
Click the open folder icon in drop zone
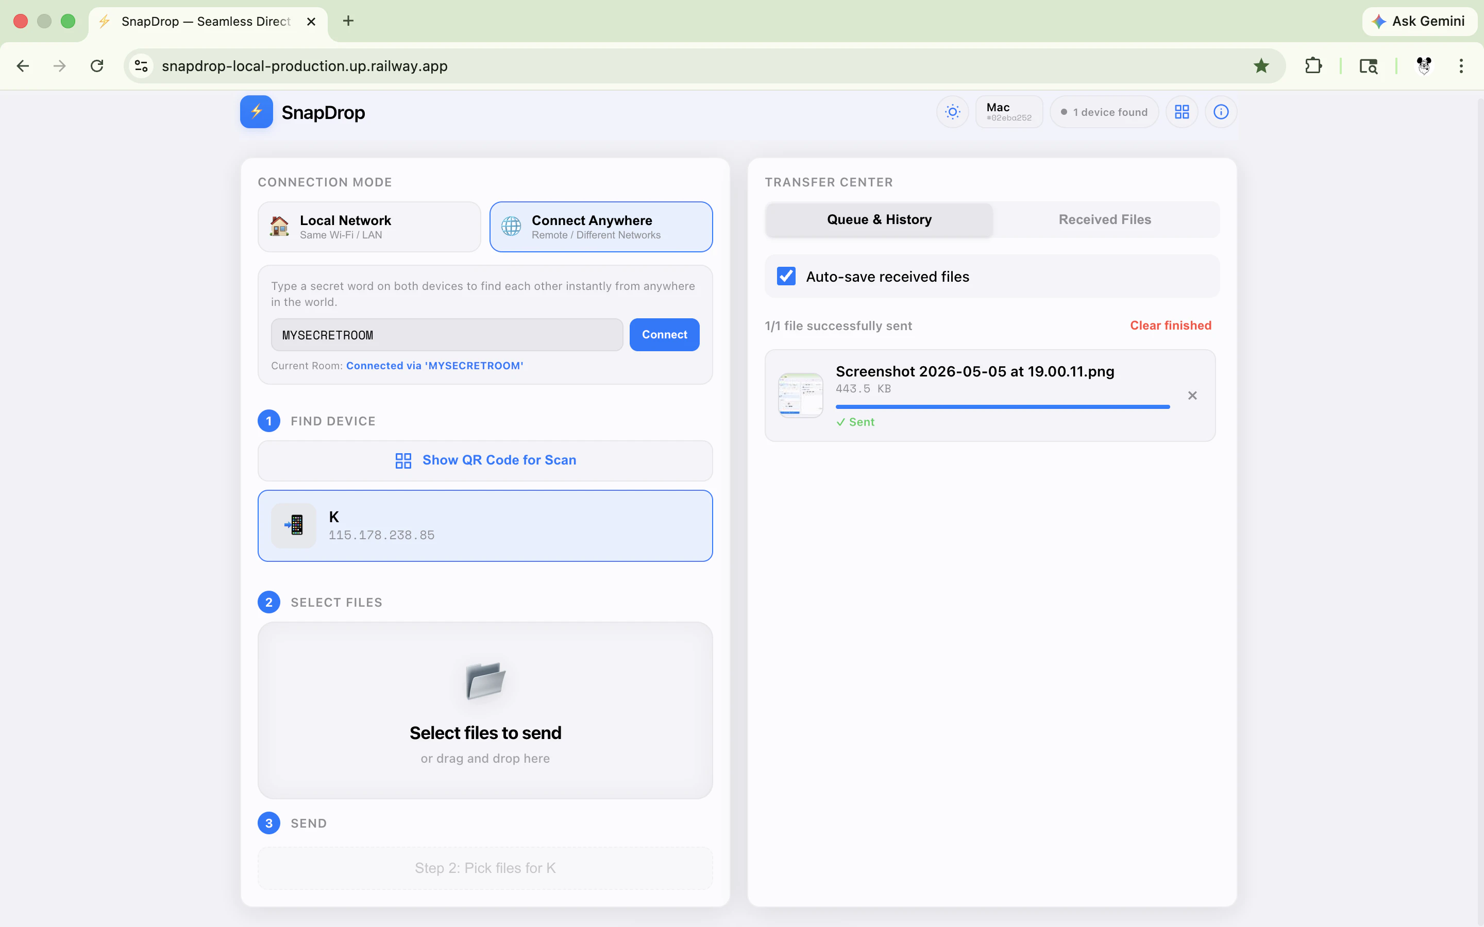coord(485,680)
